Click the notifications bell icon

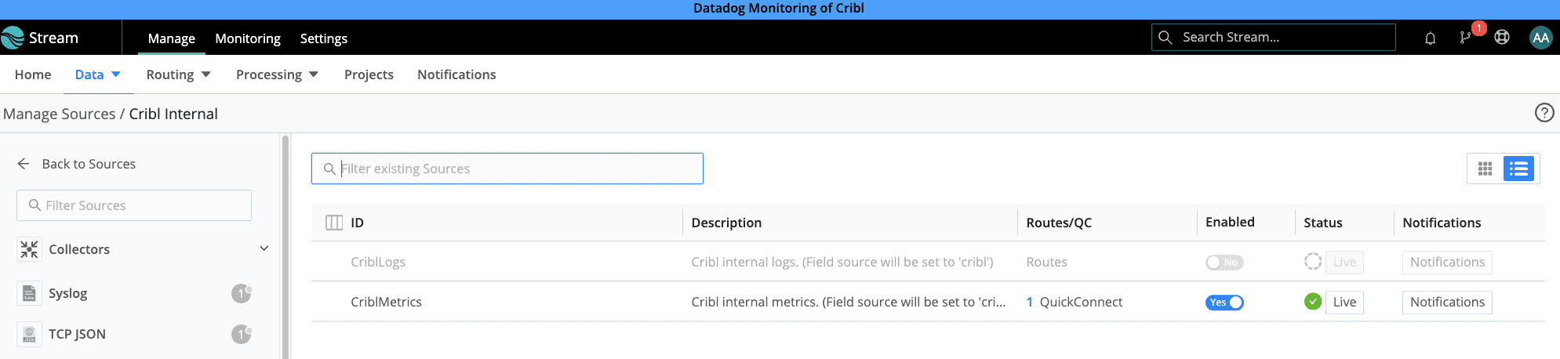[1430, 38]
